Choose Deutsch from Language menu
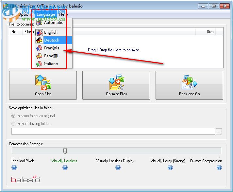 [54, 40]
